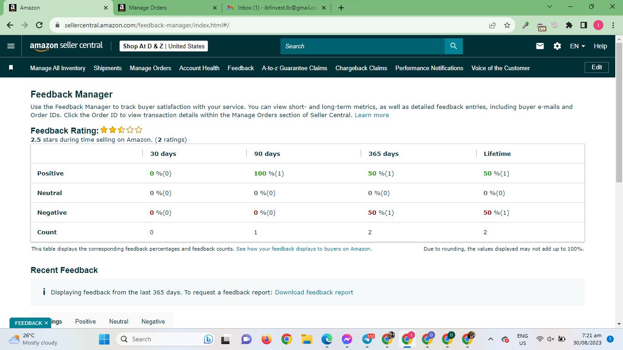Open Performance Notifications
Viewport: 623px width, 350px height.
(x=429, y=68)
